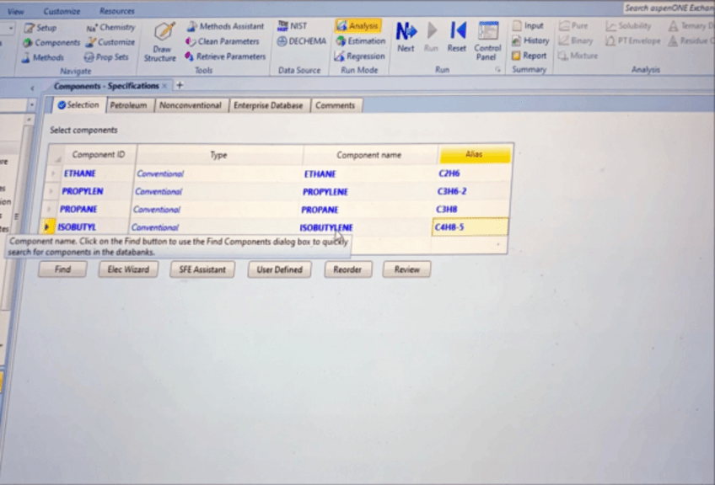Launch Draw Structure tool
Image resolution: width=715 pixels, height=485 pixels.
pyautogui.click(x=160, y=42)
